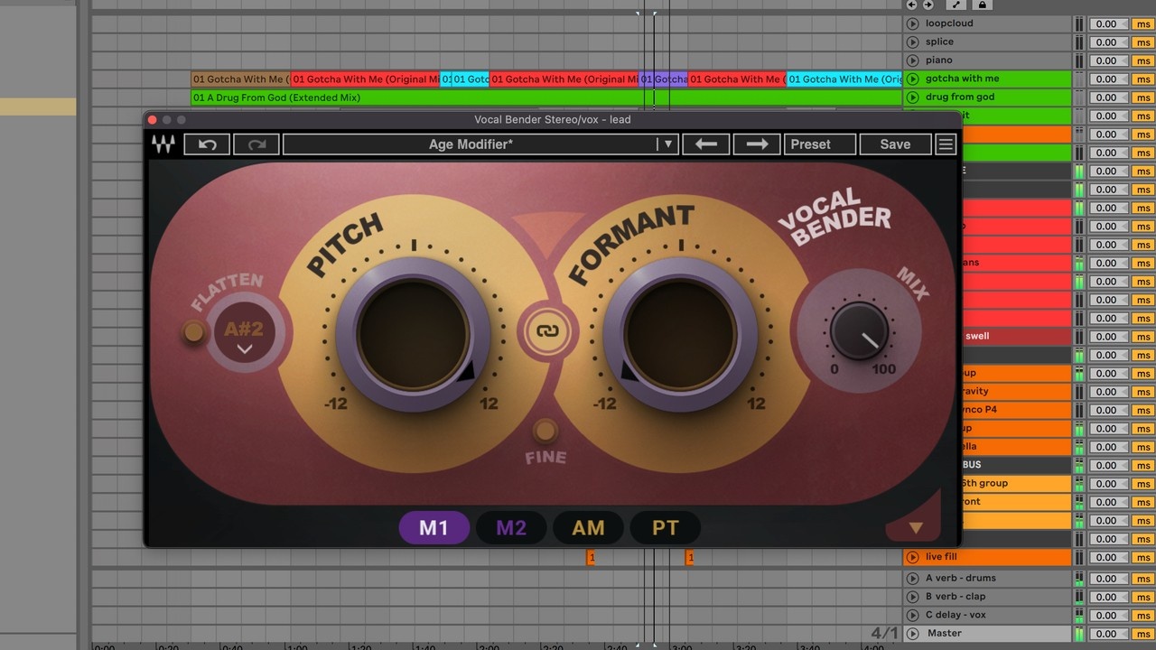Screen dimensions: 1156x650
Task: Click the live fill track play icon
Action: tap(912, 557)
